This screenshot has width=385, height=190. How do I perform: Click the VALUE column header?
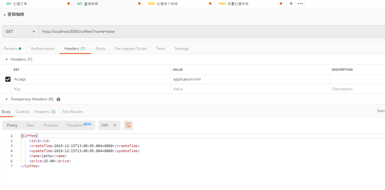[178, 70]
